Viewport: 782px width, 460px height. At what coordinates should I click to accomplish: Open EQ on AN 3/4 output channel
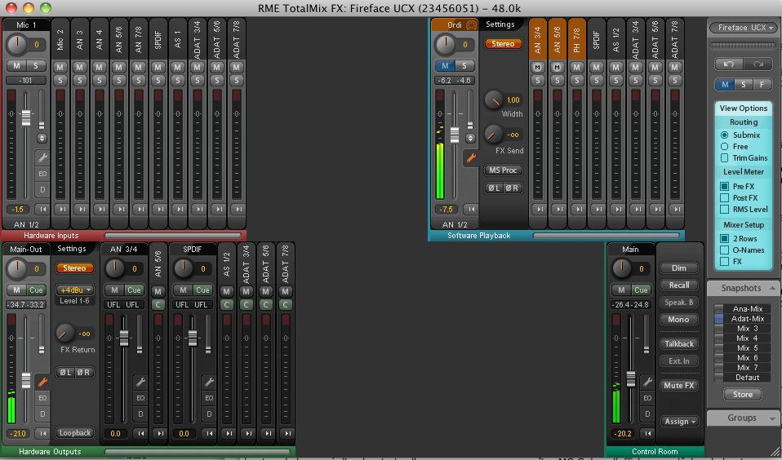pyautogui.click(x=140, y=398)
